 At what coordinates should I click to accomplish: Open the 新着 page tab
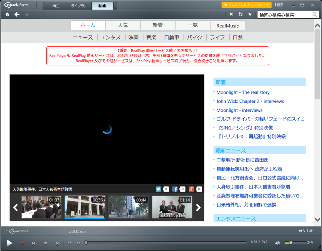tap(158, 25)
